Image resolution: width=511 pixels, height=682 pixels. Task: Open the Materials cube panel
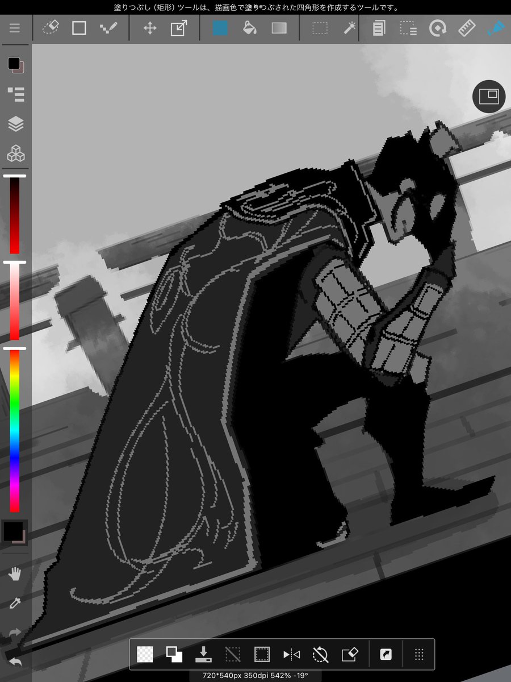(x=15, y=153)
